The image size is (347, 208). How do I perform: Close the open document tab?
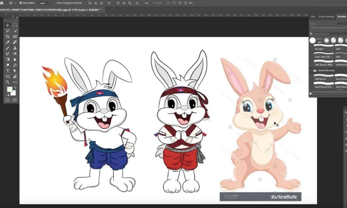click(x=103, y=10)
